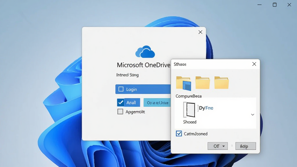Click the light blue button beside Anall
The height and width of the screenshot is (167, 297).
click(x=157, y=102)
